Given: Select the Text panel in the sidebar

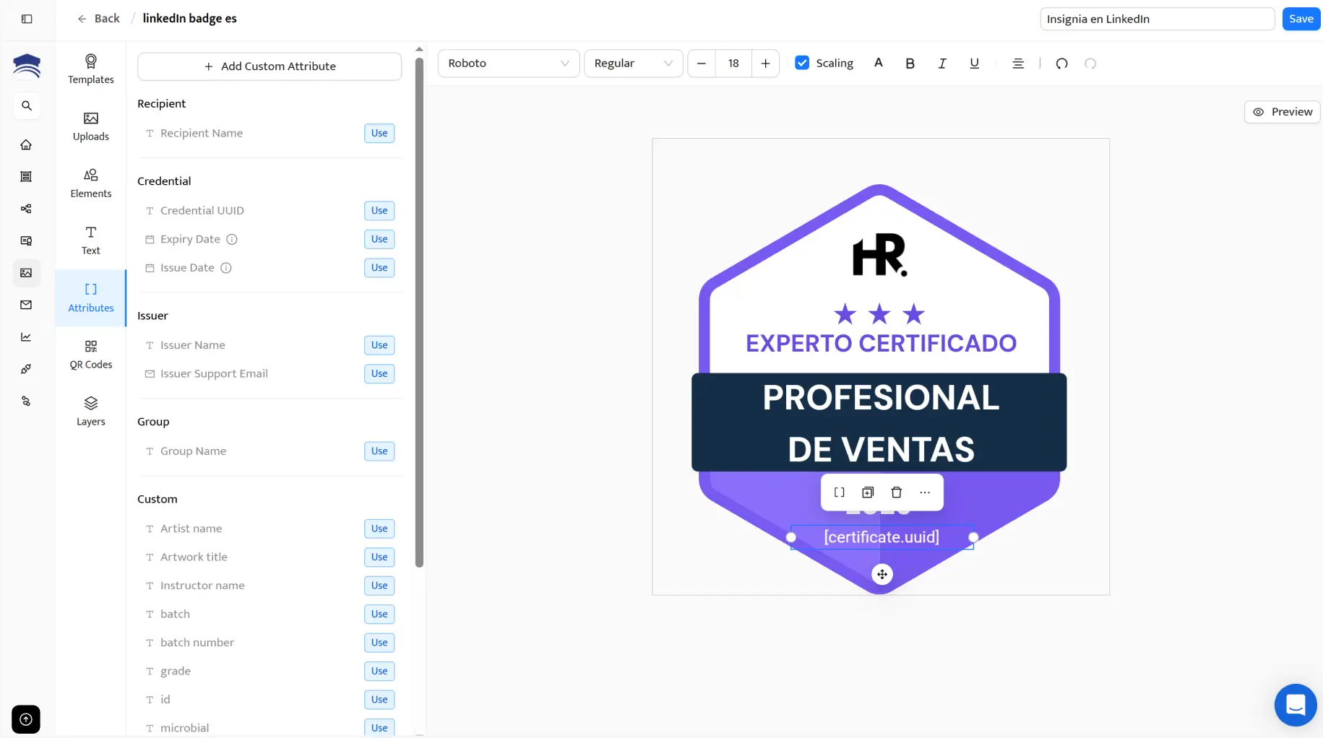Looking at the screenshot, I should point(90,240).
